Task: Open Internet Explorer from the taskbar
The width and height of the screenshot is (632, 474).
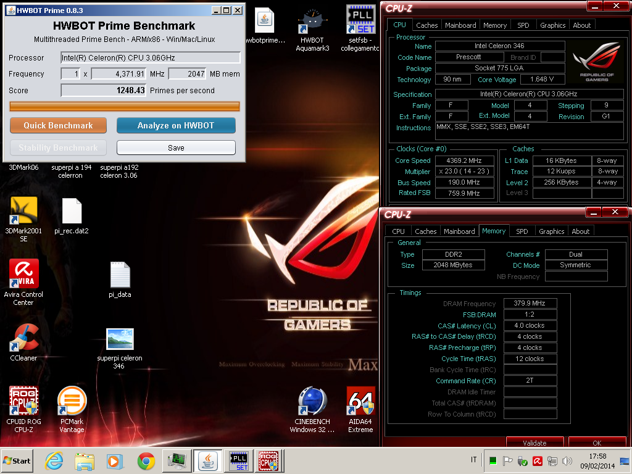Action: (54, 460)
